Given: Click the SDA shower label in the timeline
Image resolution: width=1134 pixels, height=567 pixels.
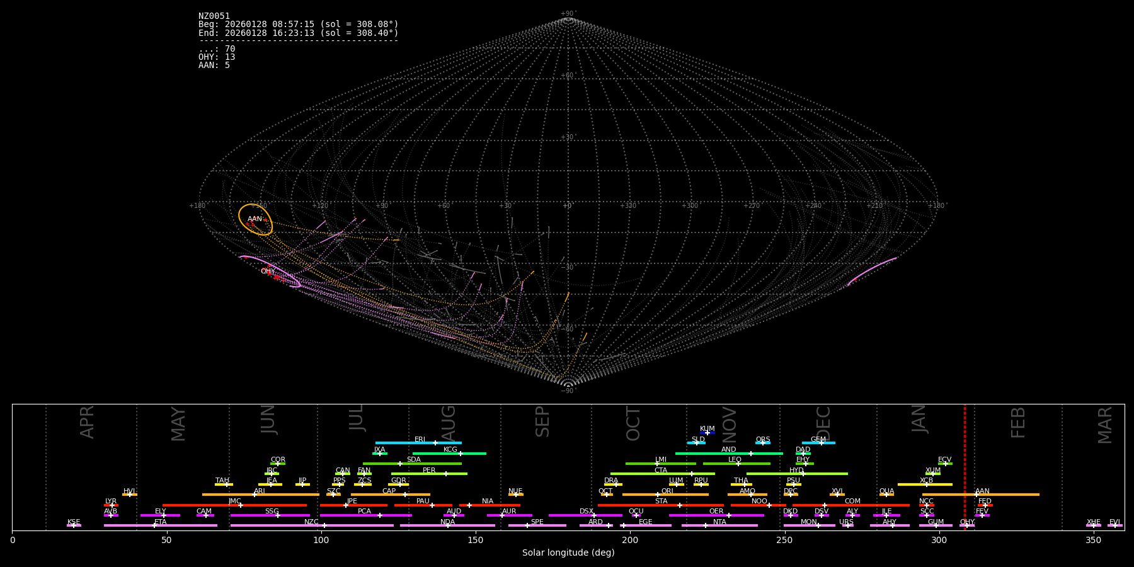Looking at the screenshot, I should (413, 460).
